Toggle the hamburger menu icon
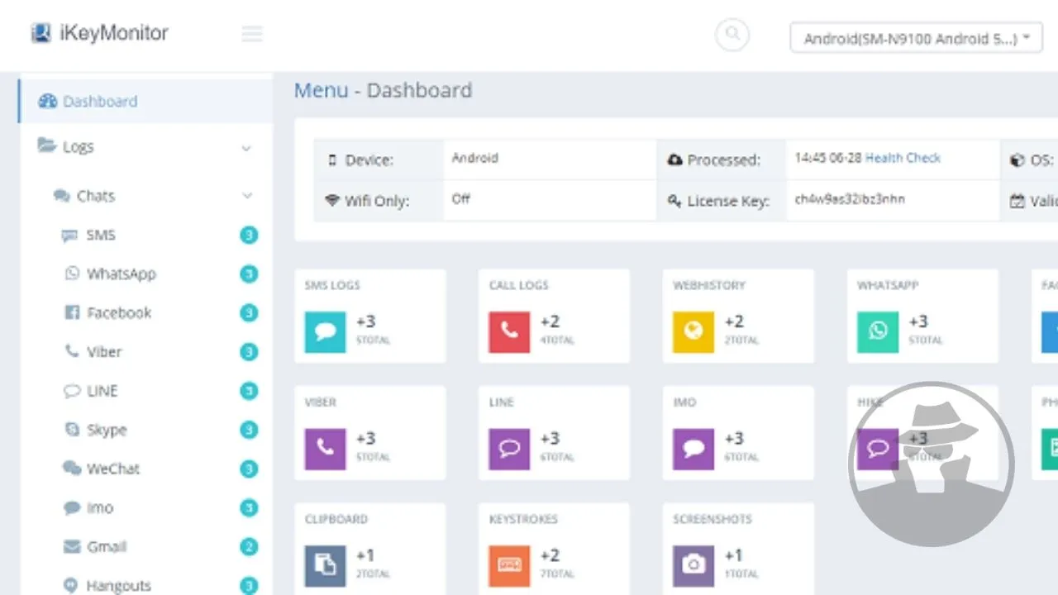The height and width of the screenshot is (595, 1058). coord(252,34)
